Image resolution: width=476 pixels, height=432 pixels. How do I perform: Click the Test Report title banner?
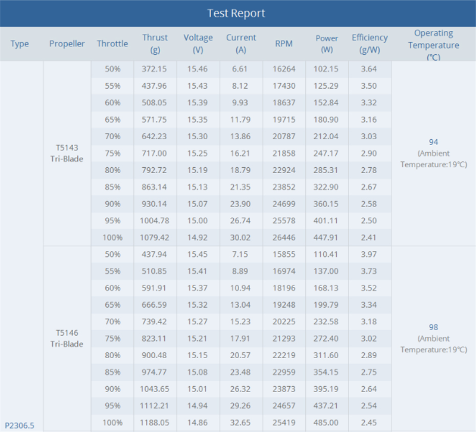pos(238,13)
